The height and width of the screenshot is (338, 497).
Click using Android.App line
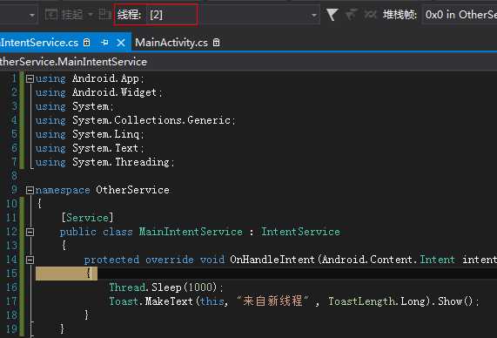[90, 78]
